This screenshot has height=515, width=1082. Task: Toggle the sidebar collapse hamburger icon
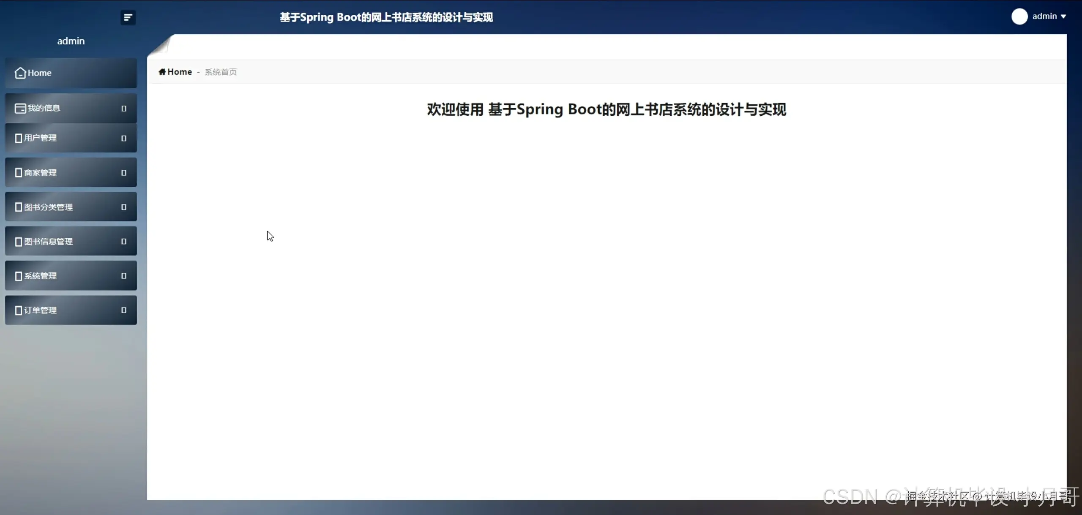tap(128, 17)
